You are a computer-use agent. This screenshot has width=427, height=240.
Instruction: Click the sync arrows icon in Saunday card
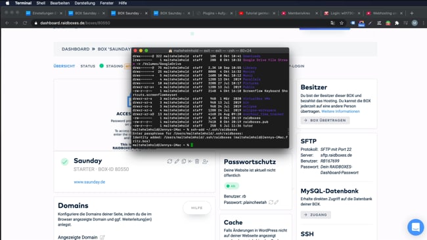pyautogui.click(x=169, y=161)
